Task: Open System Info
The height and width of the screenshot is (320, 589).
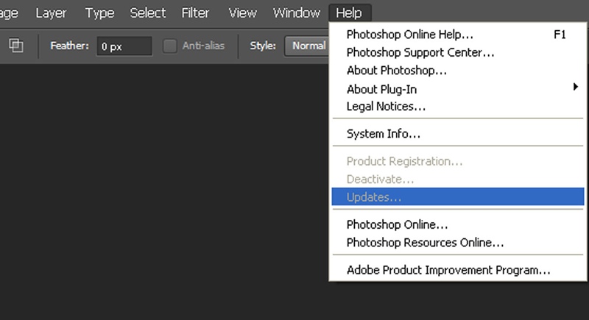Action: click(457, 134)
